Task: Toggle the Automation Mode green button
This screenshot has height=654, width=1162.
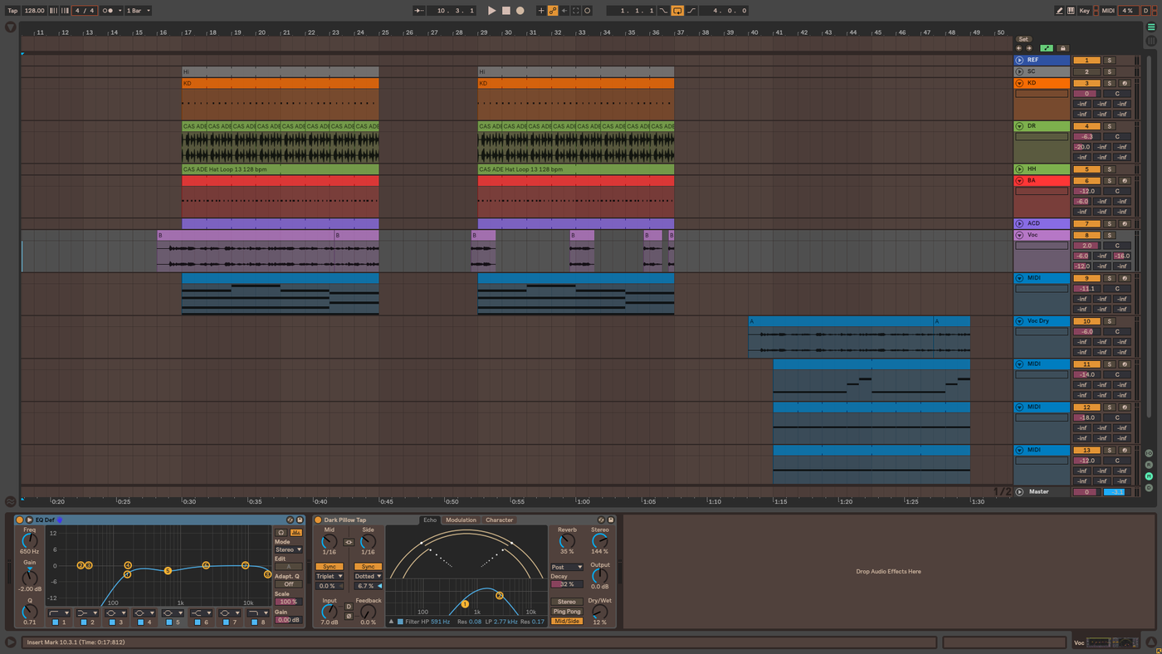Action: click(x=1047, y=48)
